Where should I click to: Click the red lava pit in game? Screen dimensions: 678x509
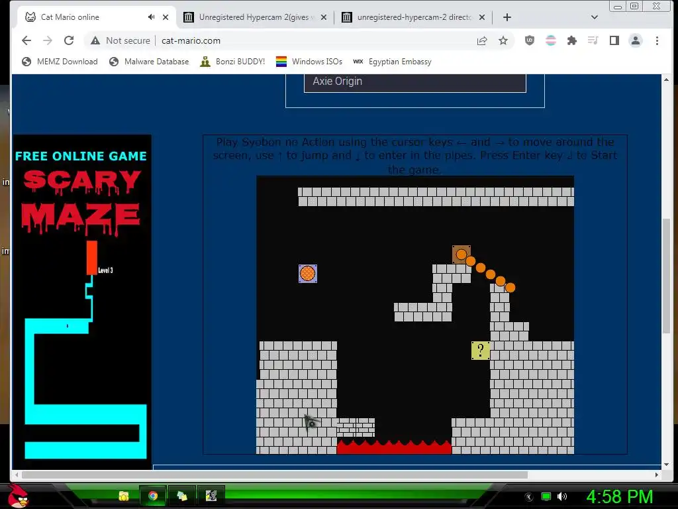point(394,447)
